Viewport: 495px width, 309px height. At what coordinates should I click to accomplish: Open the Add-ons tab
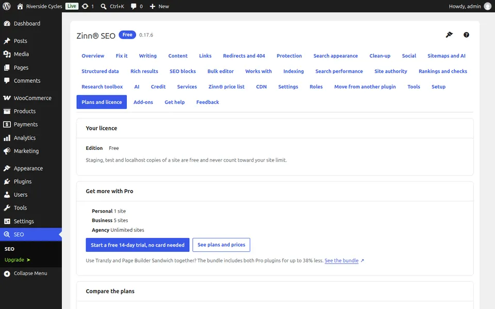click(143, 102)
